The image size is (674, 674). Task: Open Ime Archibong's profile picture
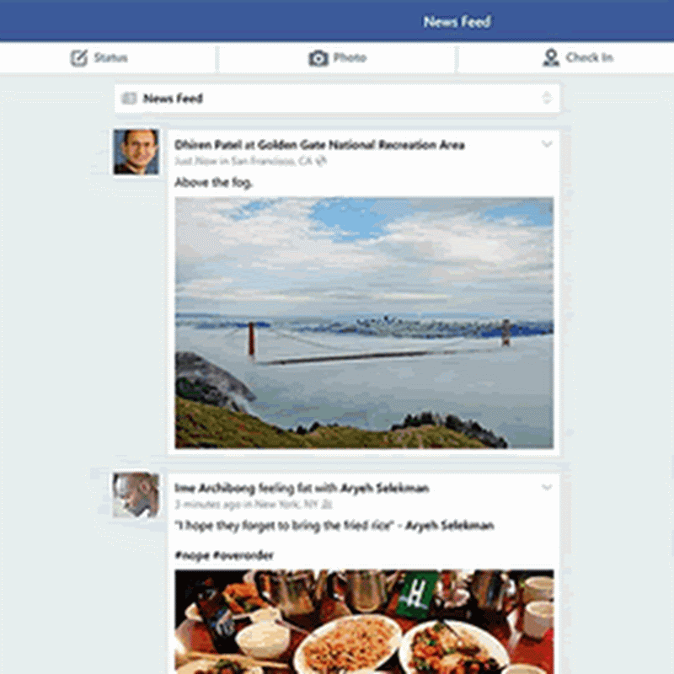tap(136, 495)
